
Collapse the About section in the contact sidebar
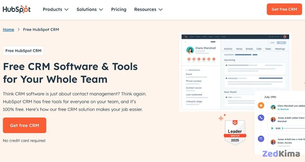(x=186, y=70)
